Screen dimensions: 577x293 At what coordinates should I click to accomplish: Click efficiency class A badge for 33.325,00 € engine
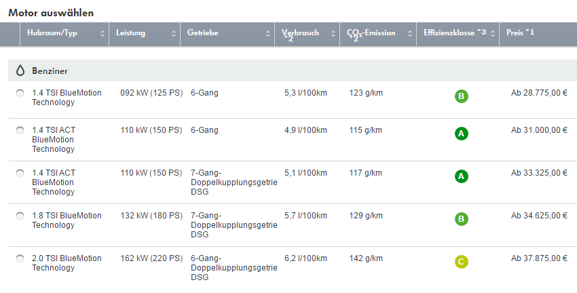pyautogui.click(x=461, y=176)
